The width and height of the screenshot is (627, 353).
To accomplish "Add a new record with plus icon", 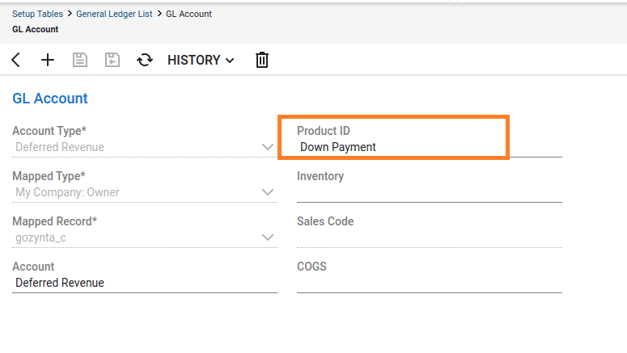I will pyautogui.click(x=48, y=60).
